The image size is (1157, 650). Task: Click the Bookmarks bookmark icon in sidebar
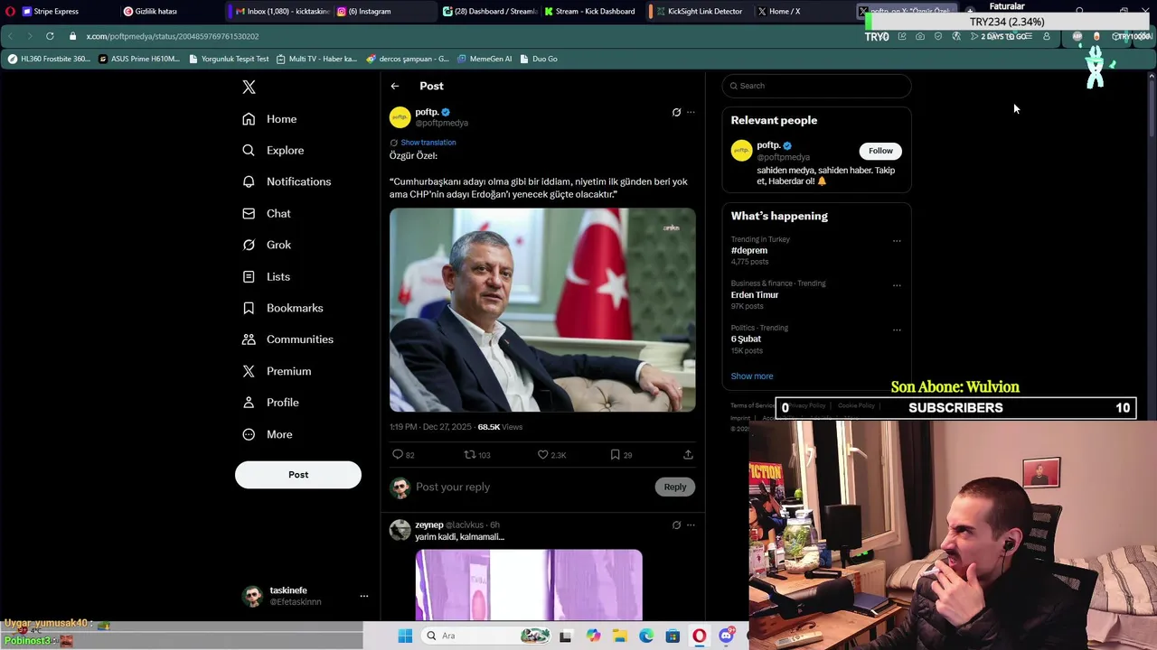pyautogui.click(x=249, y=308)
